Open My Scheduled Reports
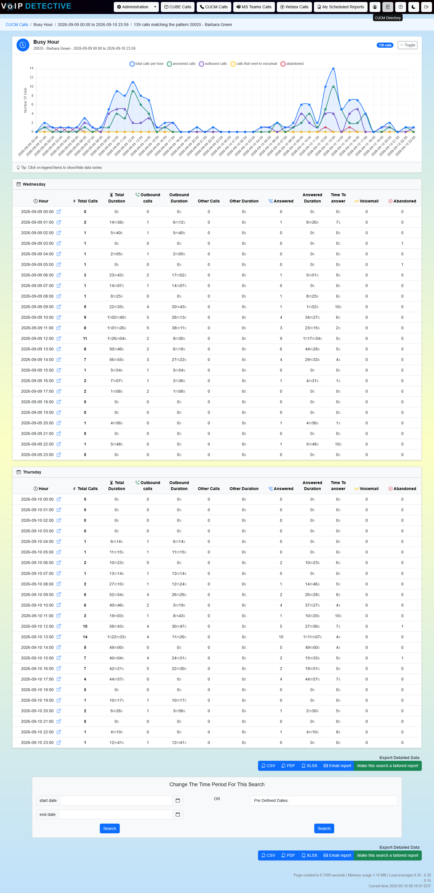 (x=340, y=7)
